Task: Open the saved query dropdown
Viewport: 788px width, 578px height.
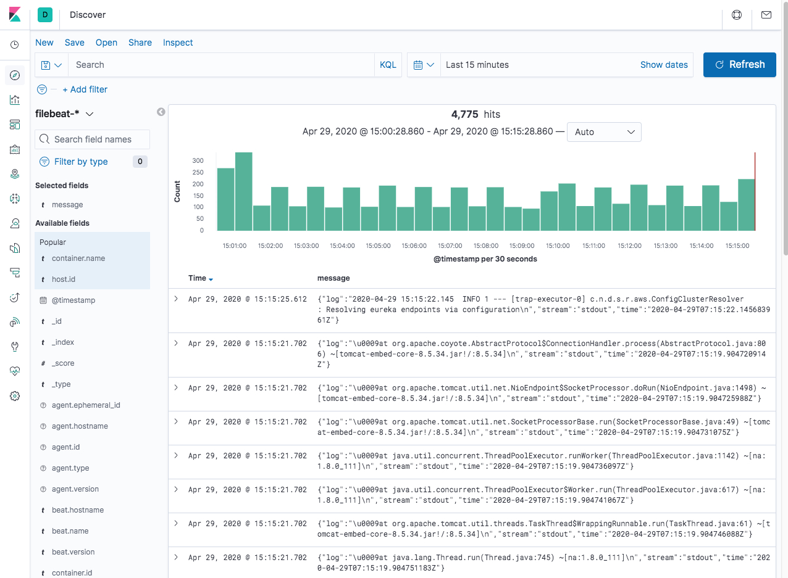Action: pyautogui.click(x=52, y=65)
